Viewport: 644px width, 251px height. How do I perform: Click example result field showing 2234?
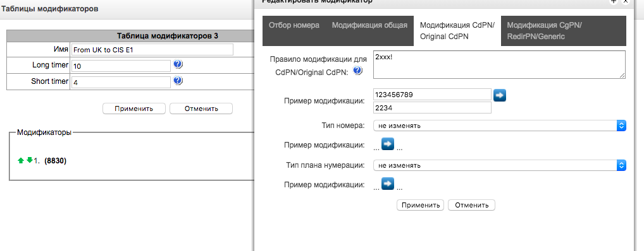432,108
